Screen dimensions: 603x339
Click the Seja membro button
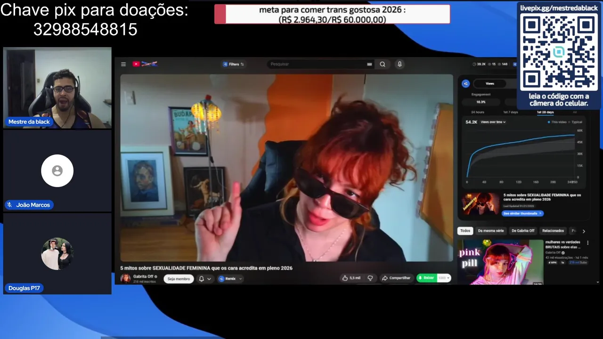click(179, 279)
